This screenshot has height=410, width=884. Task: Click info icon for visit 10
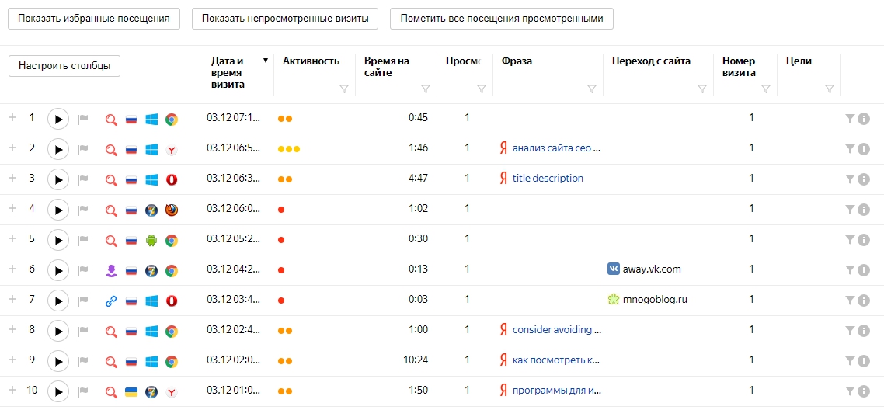pos(864,391)
